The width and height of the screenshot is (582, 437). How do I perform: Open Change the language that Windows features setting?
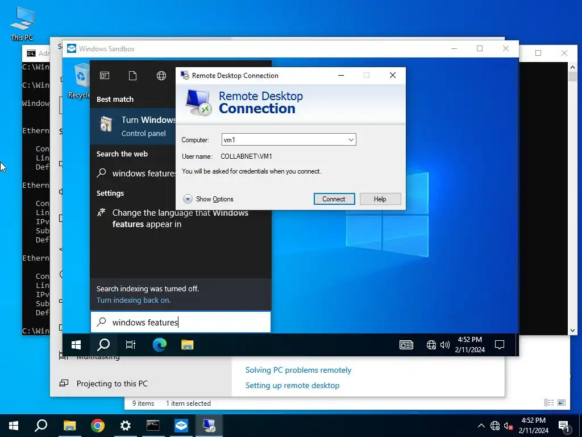click(x=181, y=218)
